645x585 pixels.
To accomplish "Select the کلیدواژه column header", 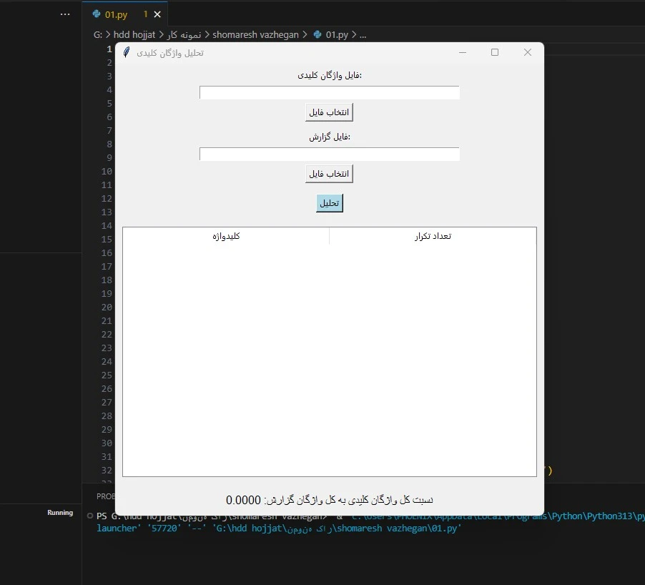I will click(226, 237).
